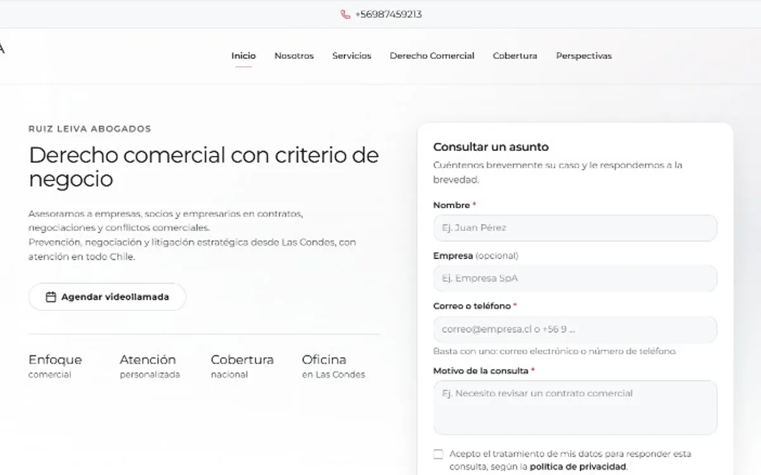
Task: Click the 'Asesoramos a empresas' paragraph
Action: (x=192, y=236)
